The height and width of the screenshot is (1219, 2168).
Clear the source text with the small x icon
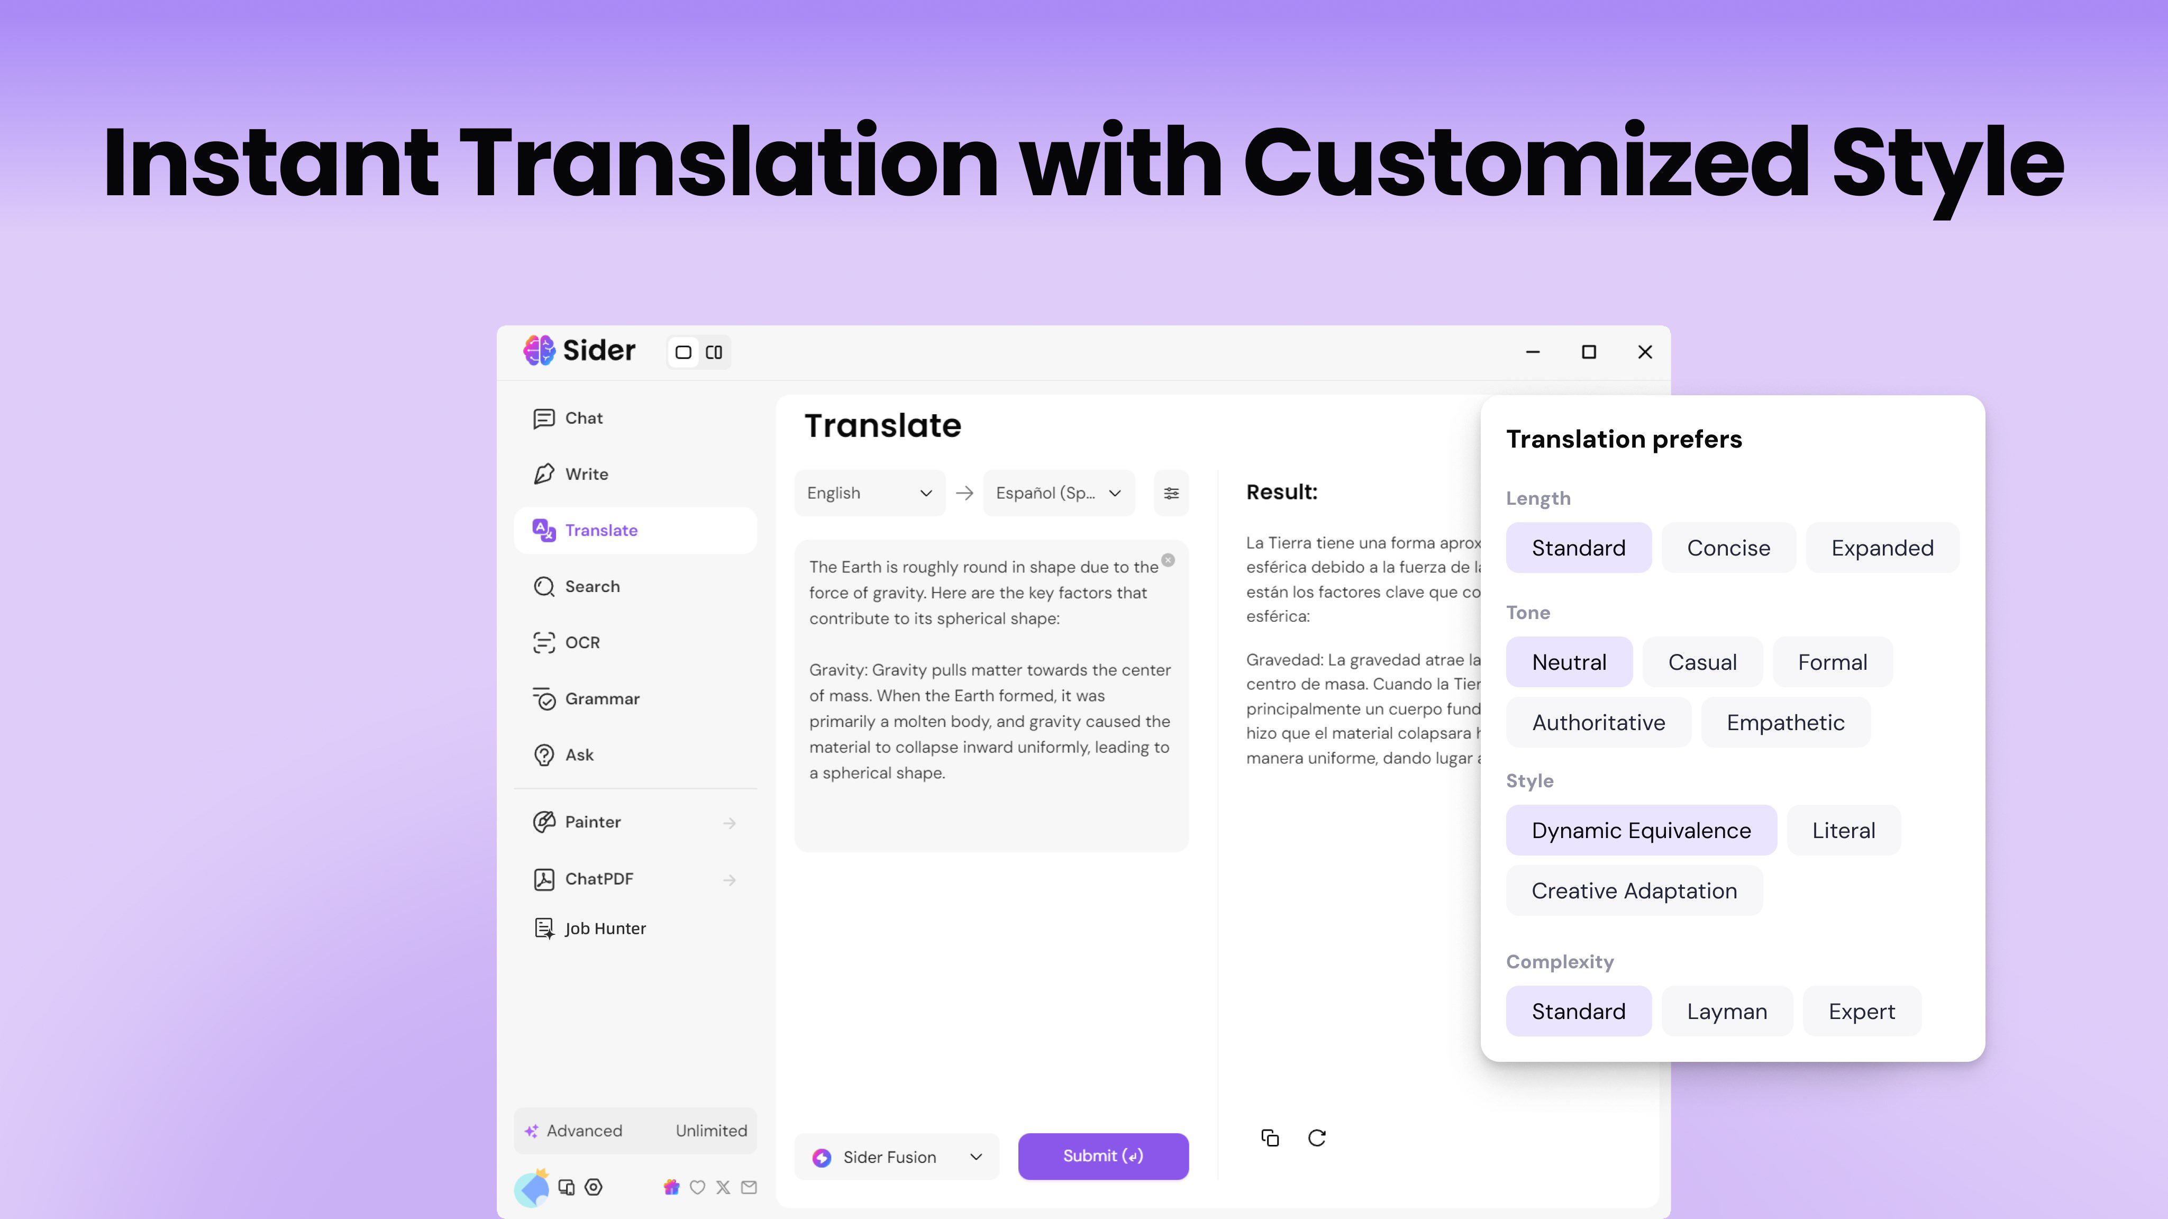coord(1168,560)
